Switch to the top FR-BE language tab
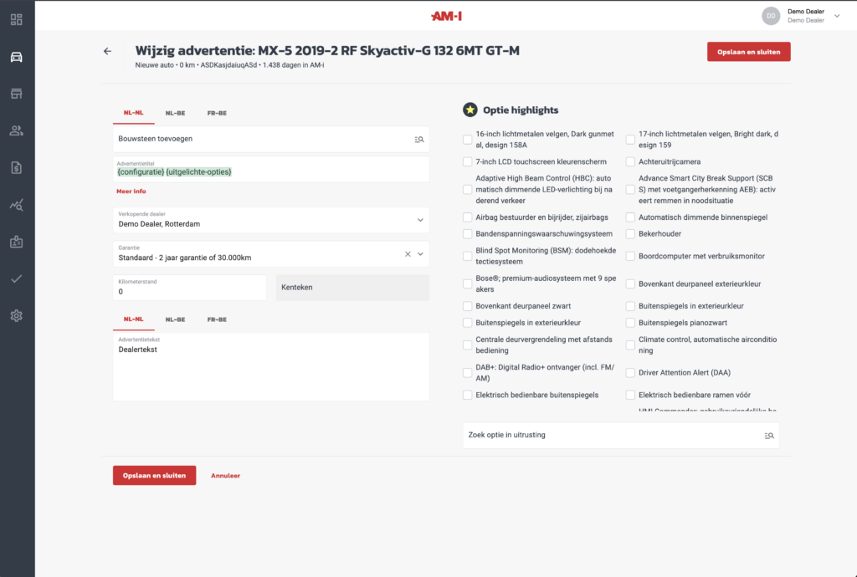The width and height of the screenshot is (857, 577). [x=217, y=112]
